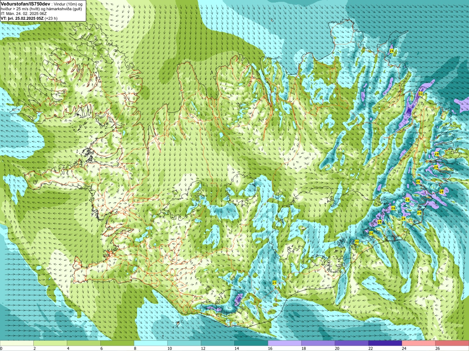Click the legend scale value 24
469x351 pixels.
404,348
